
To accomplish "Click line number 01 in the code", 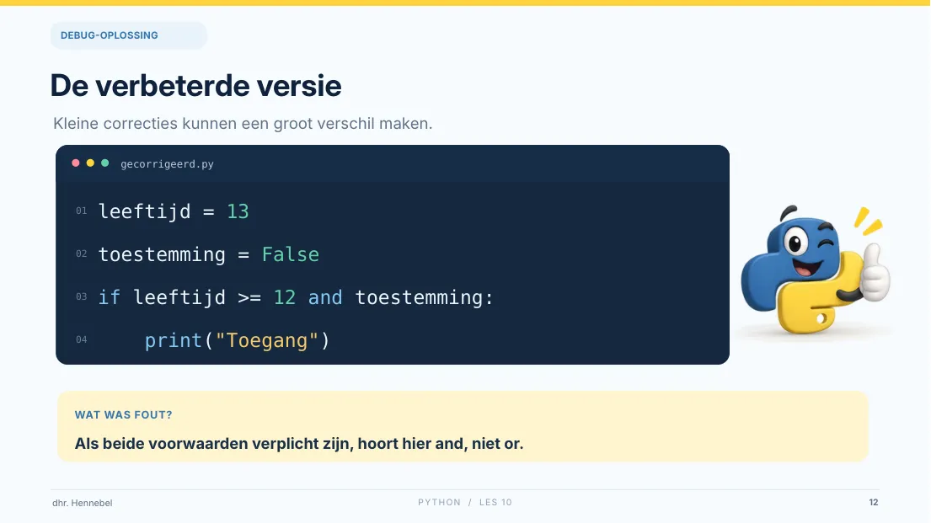I will 82,211.
